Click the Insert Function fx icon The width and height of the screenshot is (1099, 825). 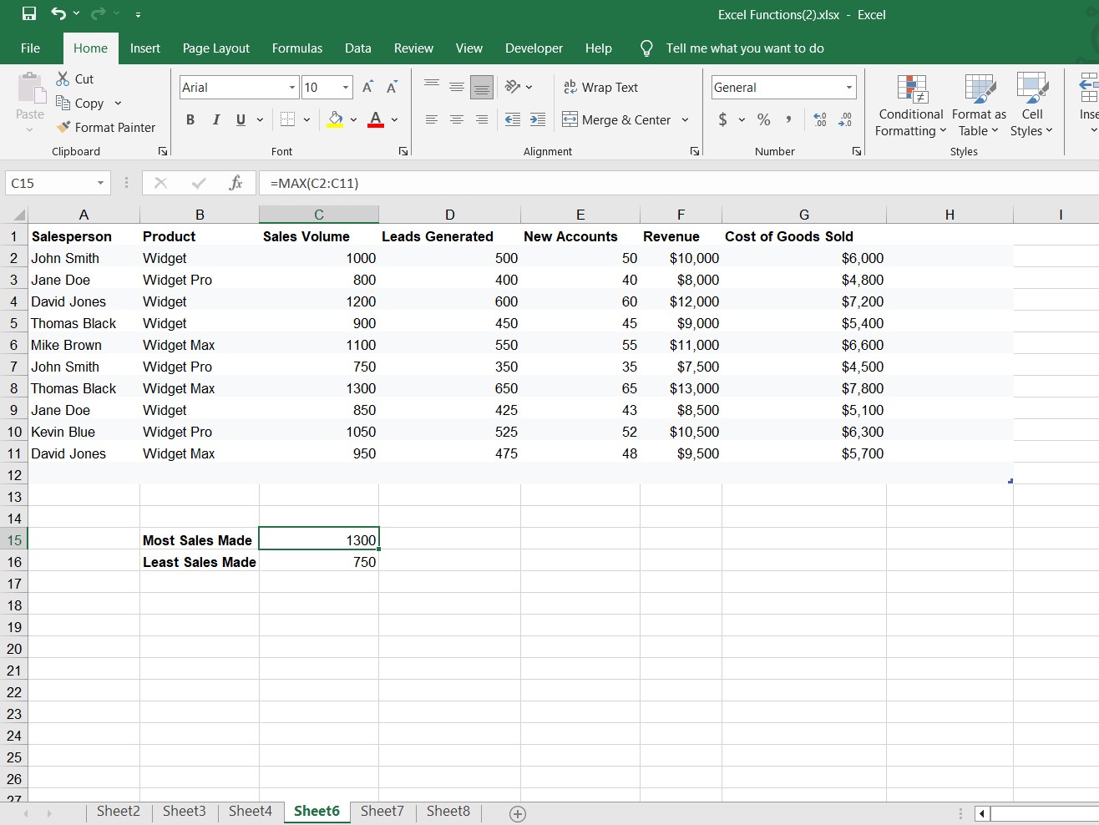pos(236,183)
